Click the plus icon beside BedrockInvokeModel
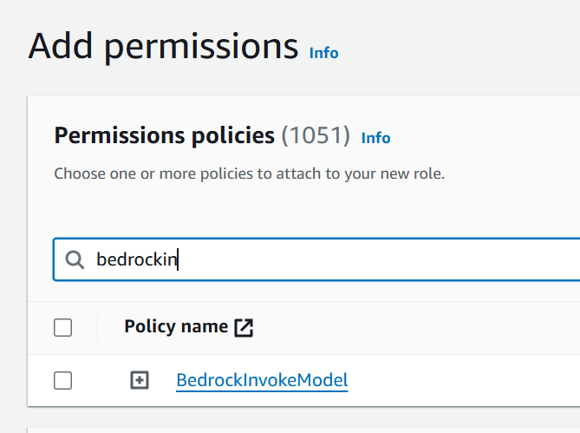580x433 pixels. point(140,380)
